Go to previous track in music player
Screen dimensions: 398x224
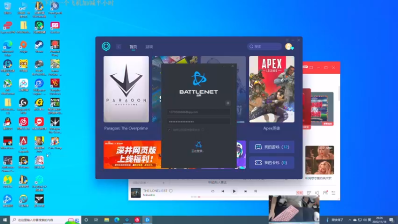pyautogui.click(x=222, y=191)
